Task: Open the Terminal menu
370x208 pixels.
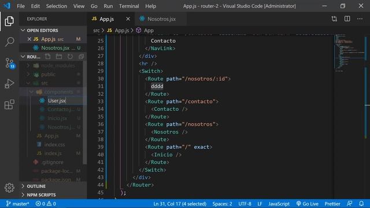Action: [129, 6]
